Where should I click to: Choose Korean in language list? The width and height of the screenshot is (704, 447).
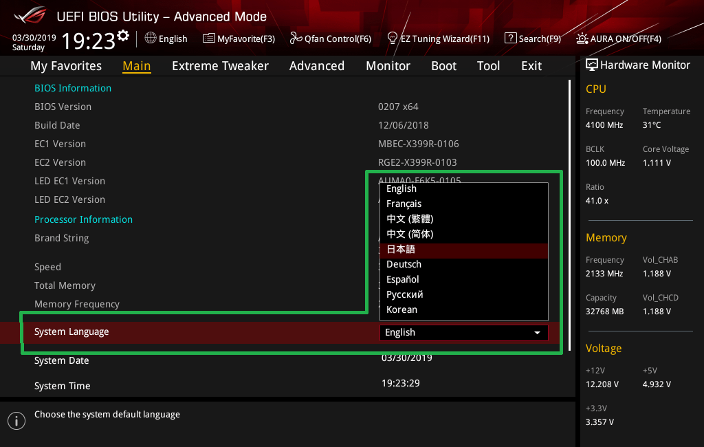(x=464, y=309)
